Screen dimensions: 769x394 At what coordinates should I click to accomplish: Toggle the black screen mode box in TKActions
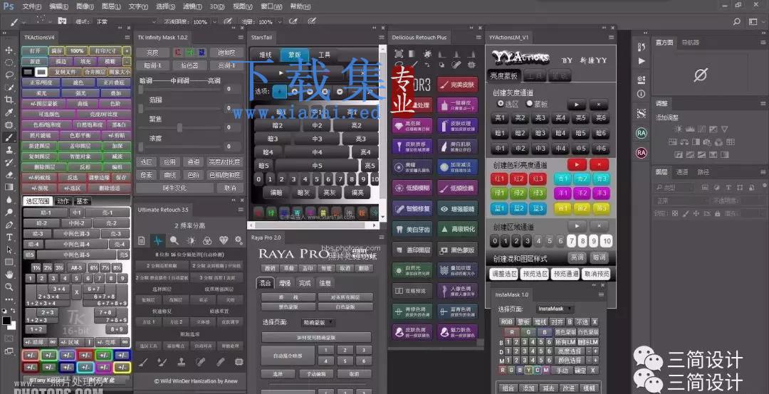[x=28, y=72]
